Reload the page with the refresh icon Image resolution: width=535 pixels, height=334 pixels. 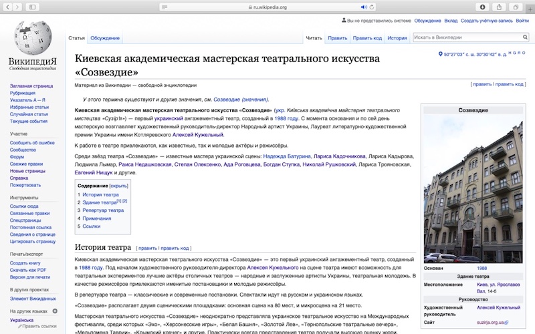point(372,7)
